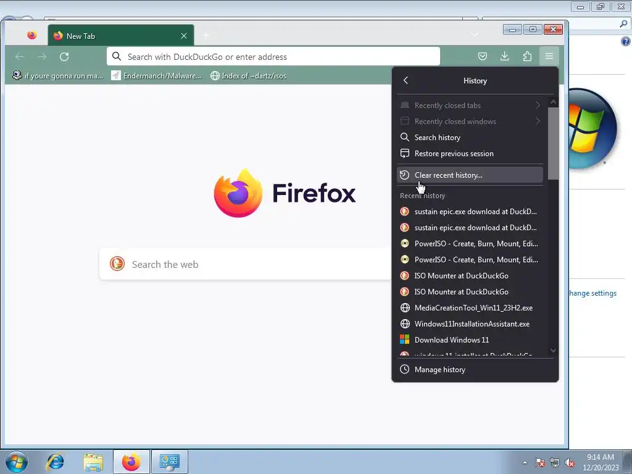The height and width of the screenshot is (474, 632).
Task: Open help icon in background window
Action: pos(626,41)
